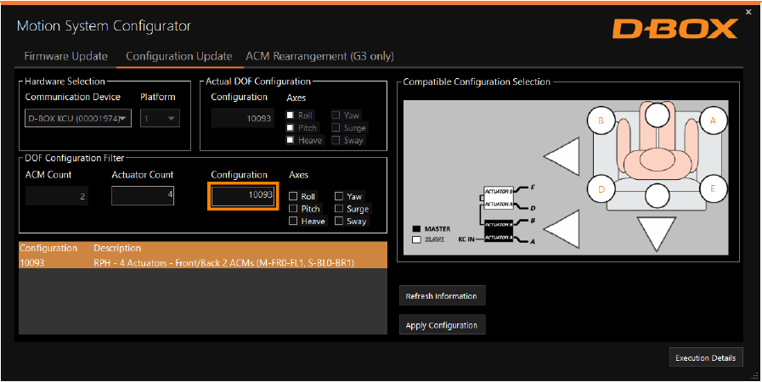Viewport: 762px width, 382px height.
Task: Toggle the Yaw axis filter checkbox
Action: coord(339,197)
